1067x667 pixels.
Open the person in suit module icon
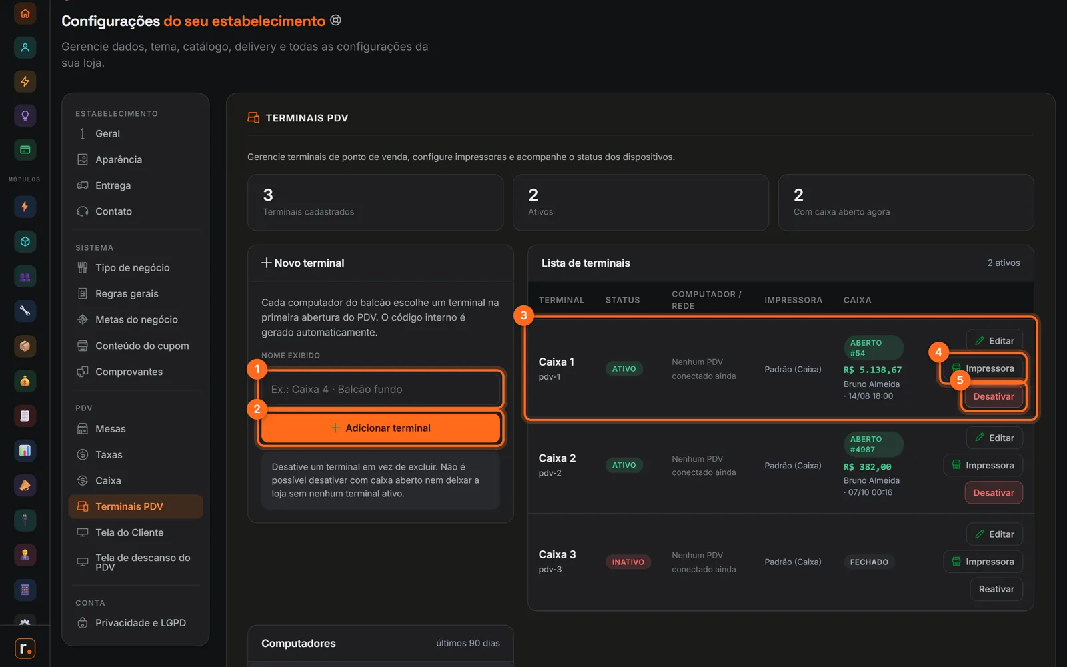click(x=25, y=554)
